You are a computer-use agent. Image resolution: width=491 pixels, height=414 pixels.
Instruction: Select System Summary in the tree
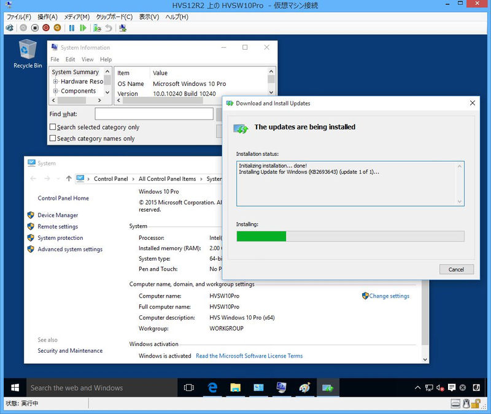point(75,72)
